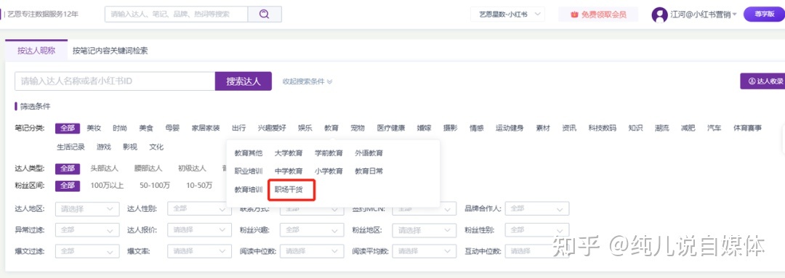
Task: Click 免费领取会员 button
Action: coord(598,15)
